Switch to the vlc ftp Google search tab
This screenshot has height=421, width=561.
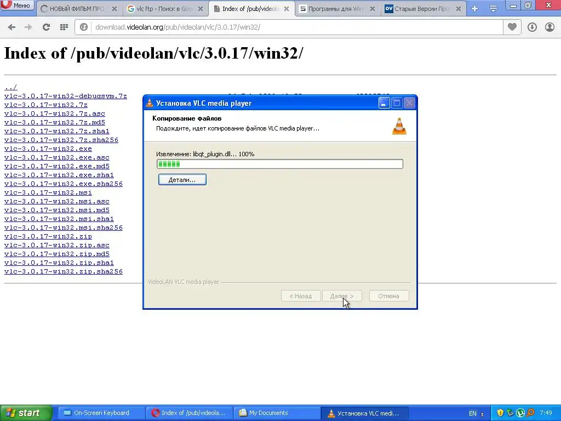165,9
